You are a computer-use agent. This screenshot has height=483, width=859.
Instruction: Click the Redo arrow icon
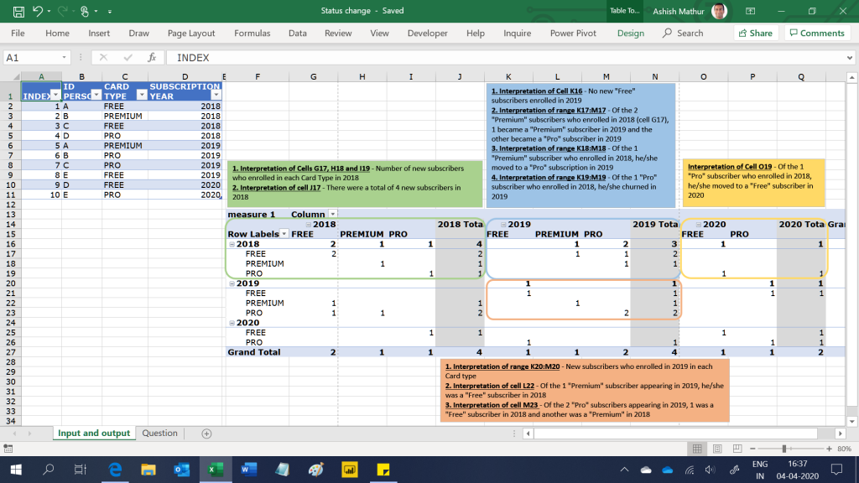[62, 11]
